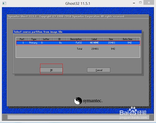Click the C: drive letter cell
The width and height of the screenshot is (156, 123).
coord(42,43)
